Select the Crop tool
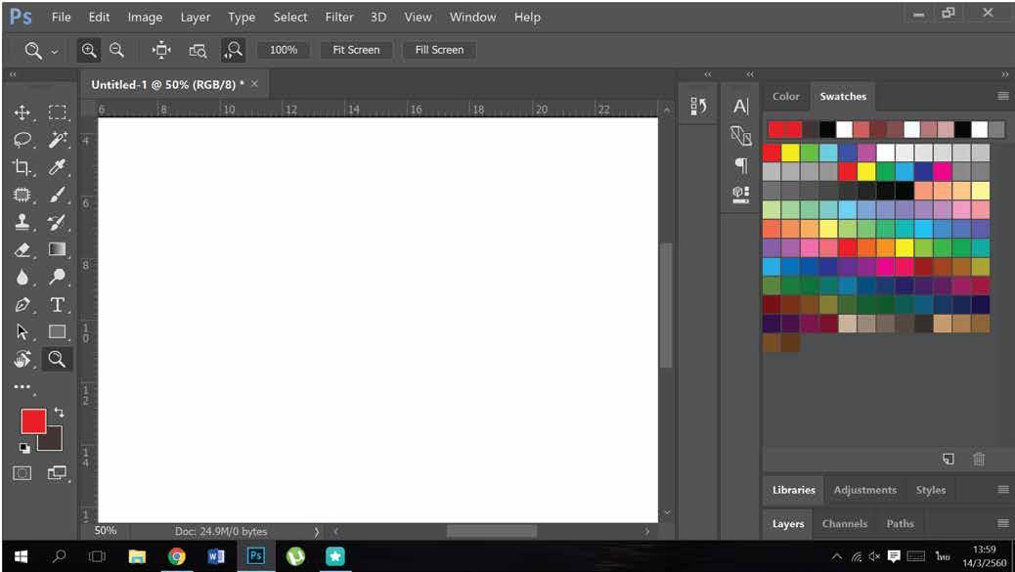Image resolution: width=1015 pixels, height=572 pixels. (22, 167)
